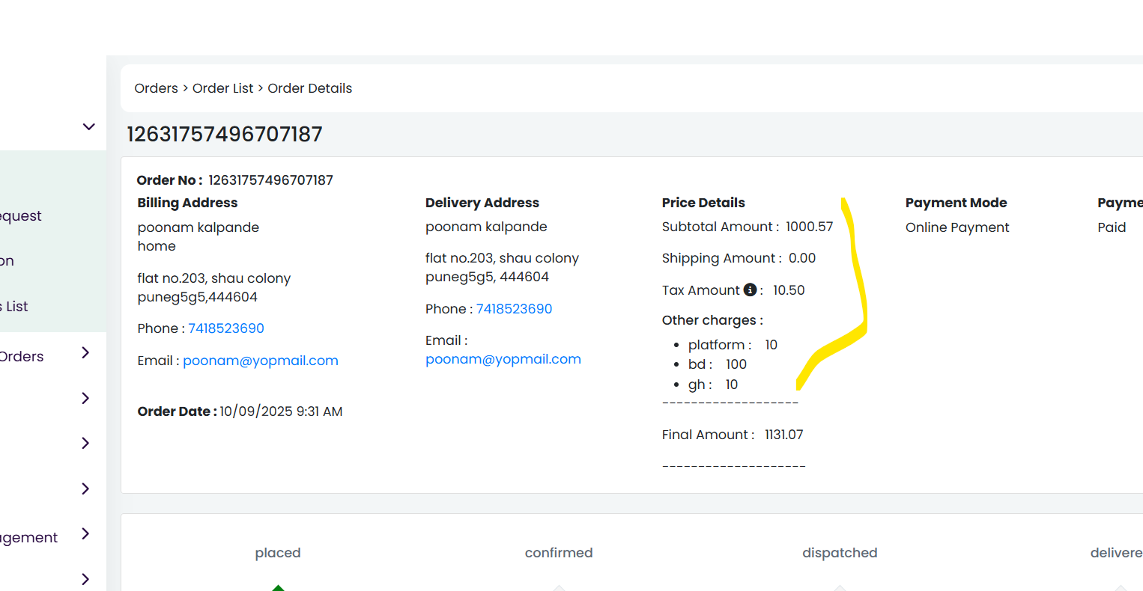
Task: Open the sidebar item ending in 'List'
Action: click(x=14, y=306)
